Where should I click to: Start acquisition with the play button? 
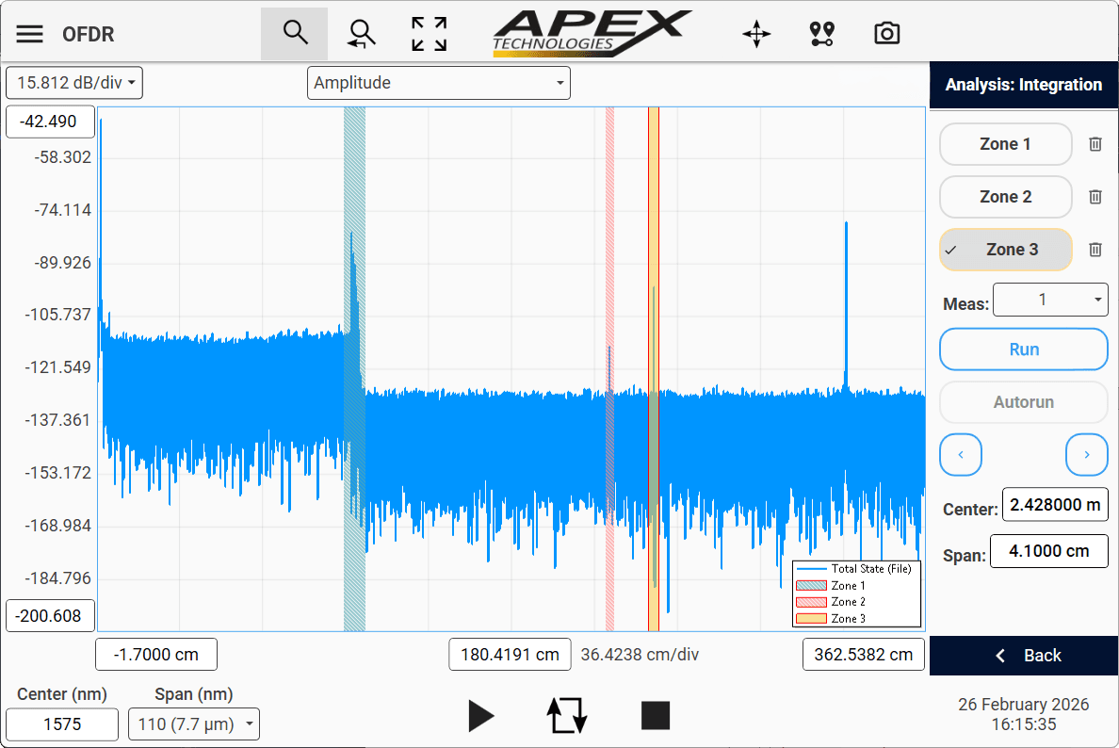coord(480,716)
